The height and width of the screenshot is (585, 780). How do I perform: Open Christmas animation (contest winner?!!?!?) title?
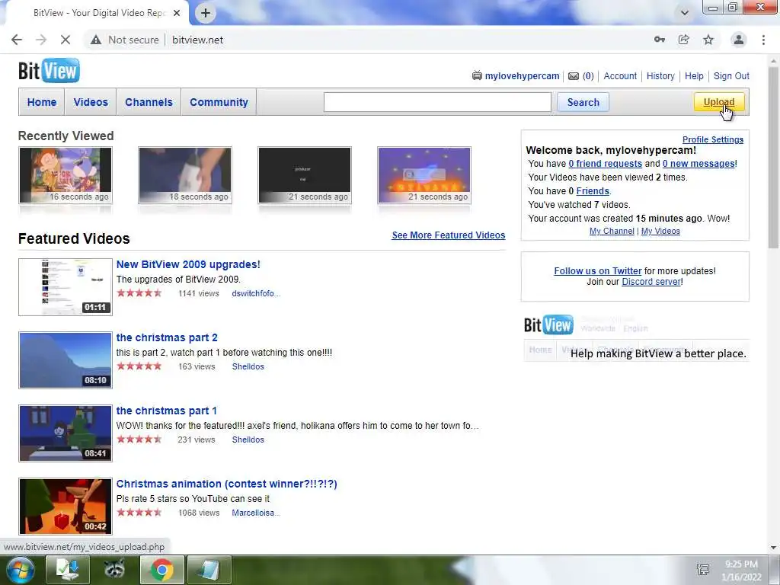(227, 484)
